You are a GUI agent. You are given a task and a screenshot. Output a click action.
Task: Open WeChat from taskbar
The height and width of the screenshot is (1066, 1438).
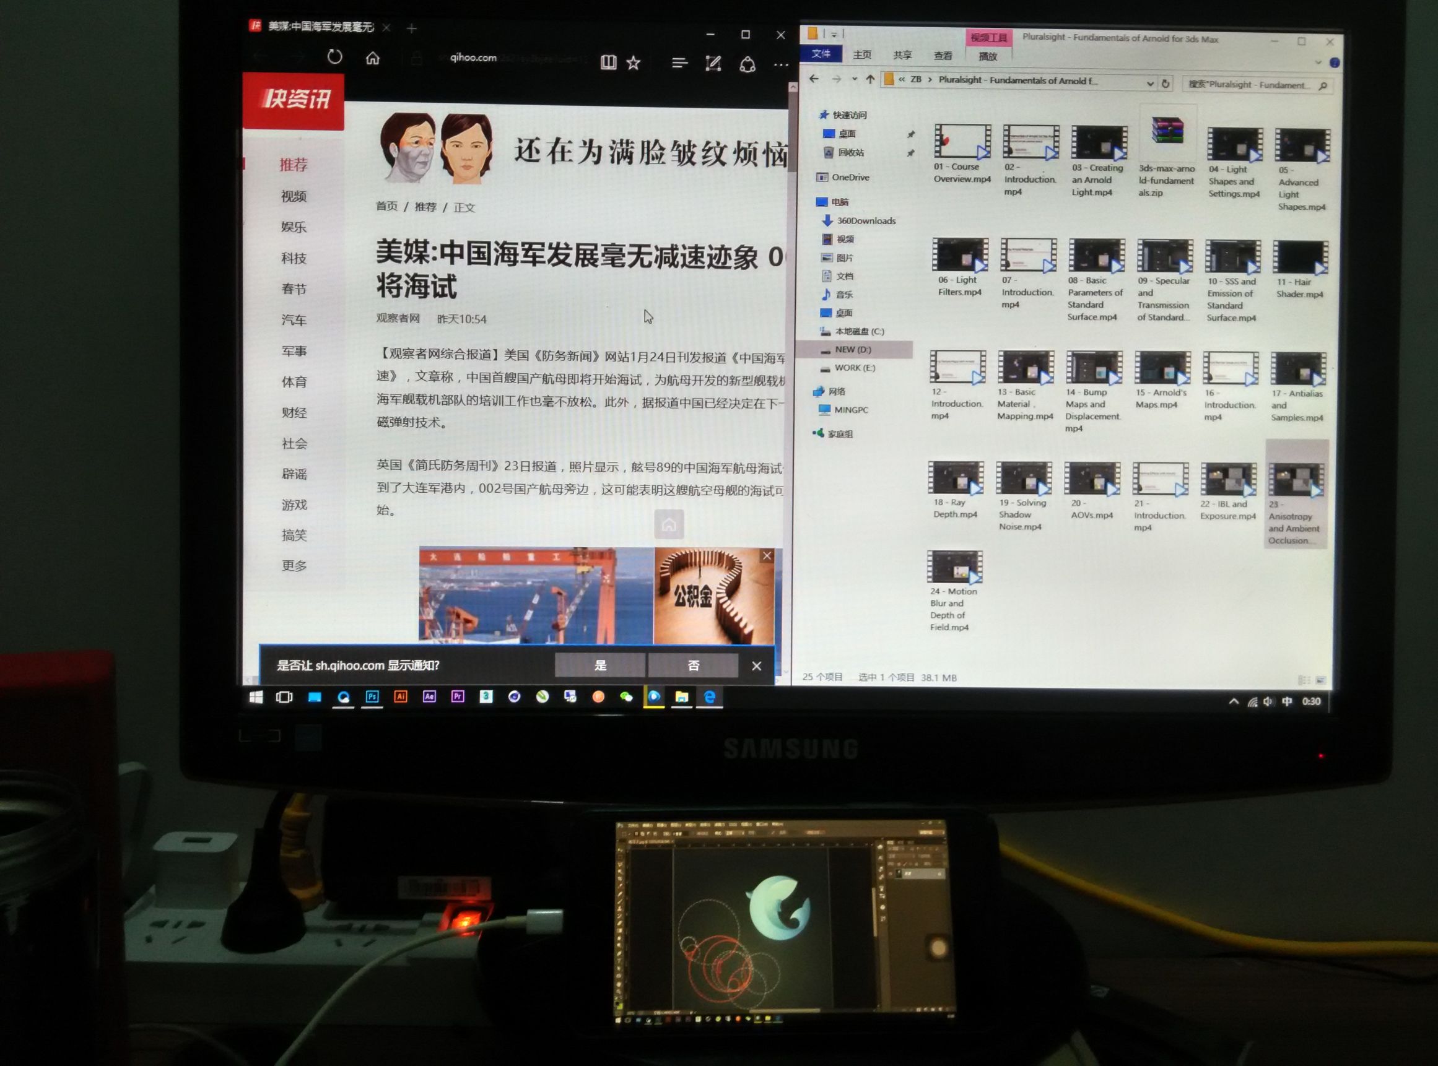point(626,697)
